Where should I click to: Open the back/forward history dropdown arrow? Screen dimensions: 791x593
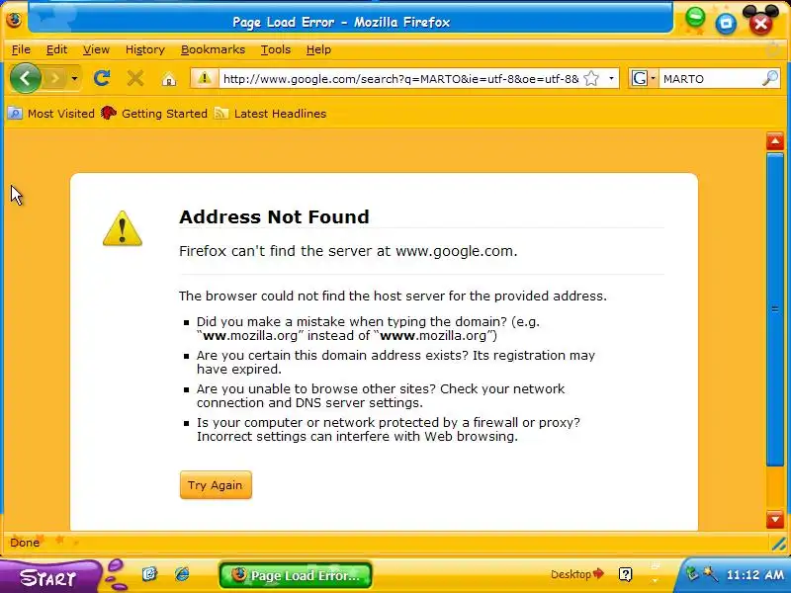pyautogui.click(x=74, y=78)
